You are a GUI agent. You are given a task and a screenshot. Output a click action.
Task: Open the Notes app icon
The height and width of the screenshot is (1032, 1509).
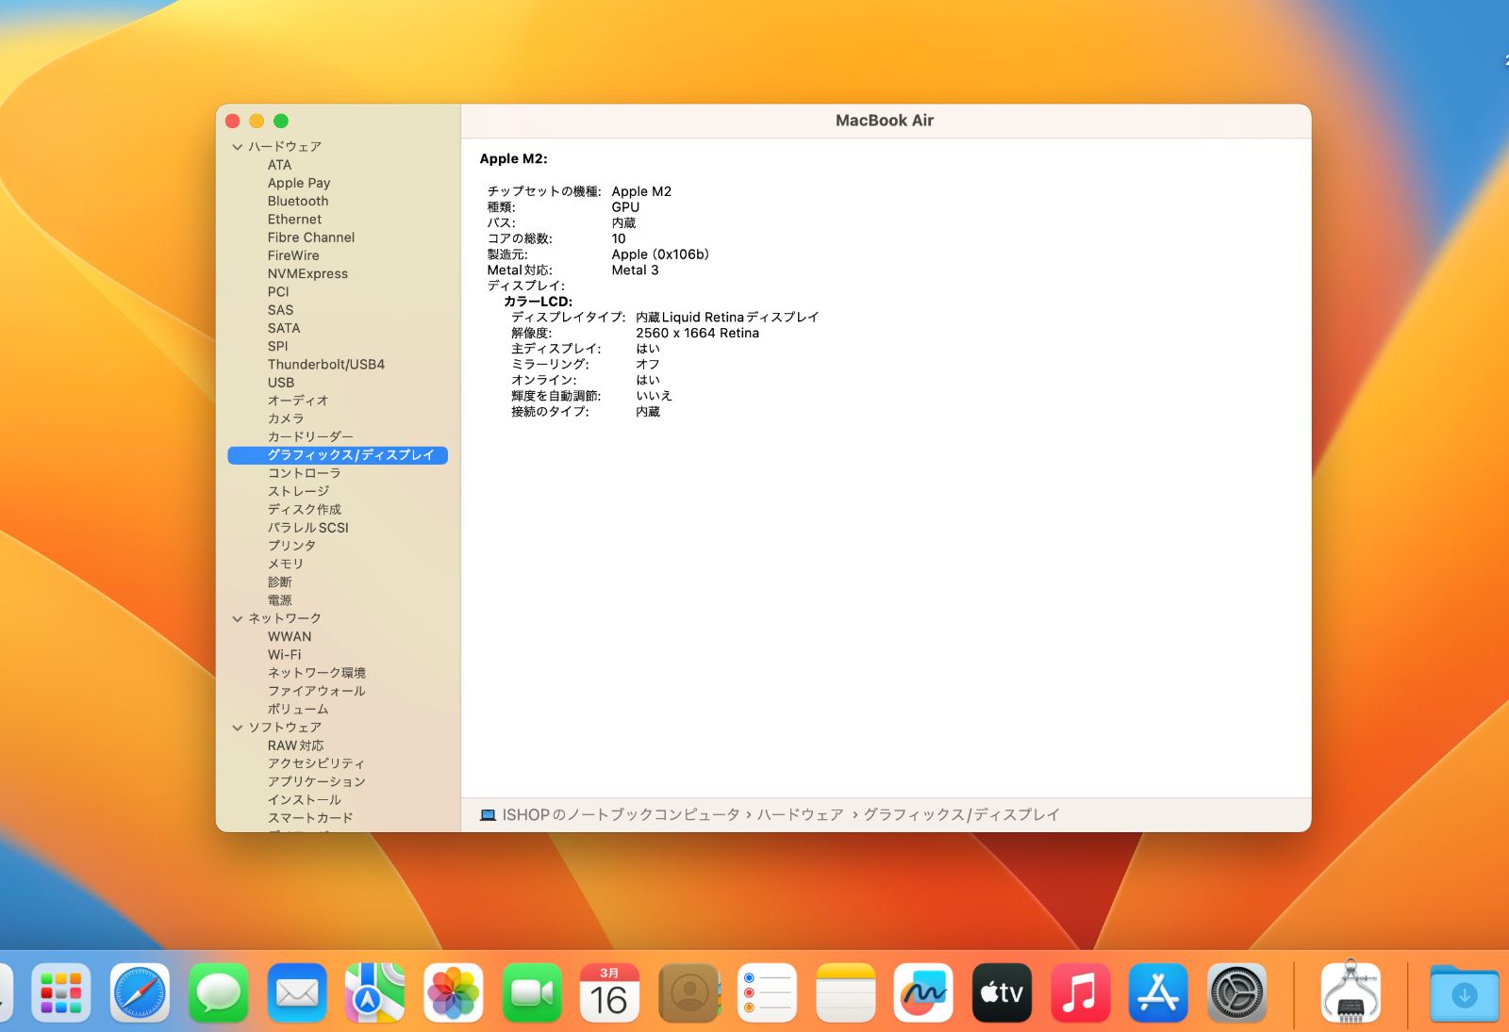click(x=846, y=992)
